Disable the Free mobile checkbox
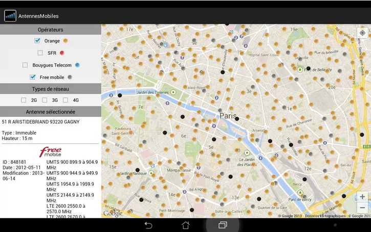The height and width of the screenshot is (232, 371). tap(33, 78)
